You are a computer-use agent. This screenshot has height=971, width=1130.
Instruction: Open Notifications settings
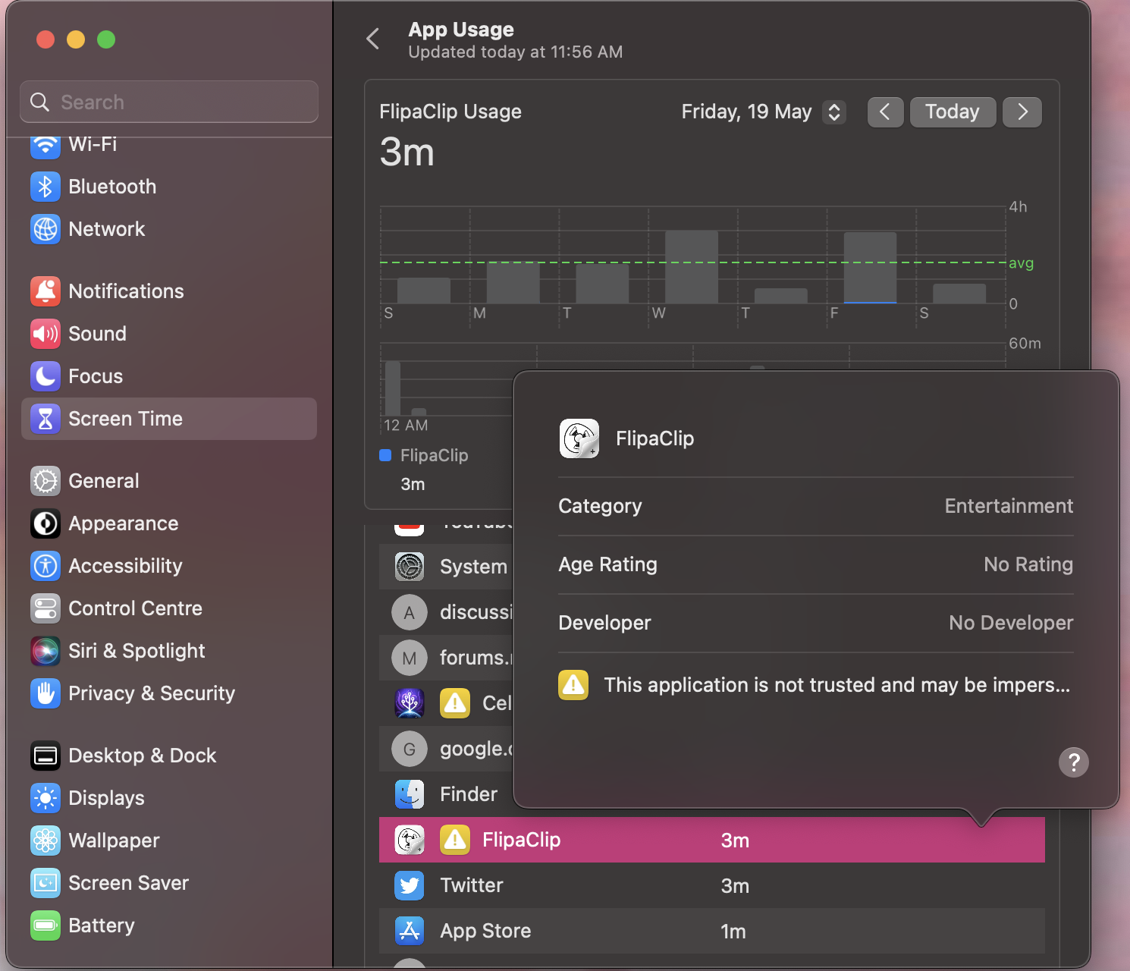pos(169,291)
